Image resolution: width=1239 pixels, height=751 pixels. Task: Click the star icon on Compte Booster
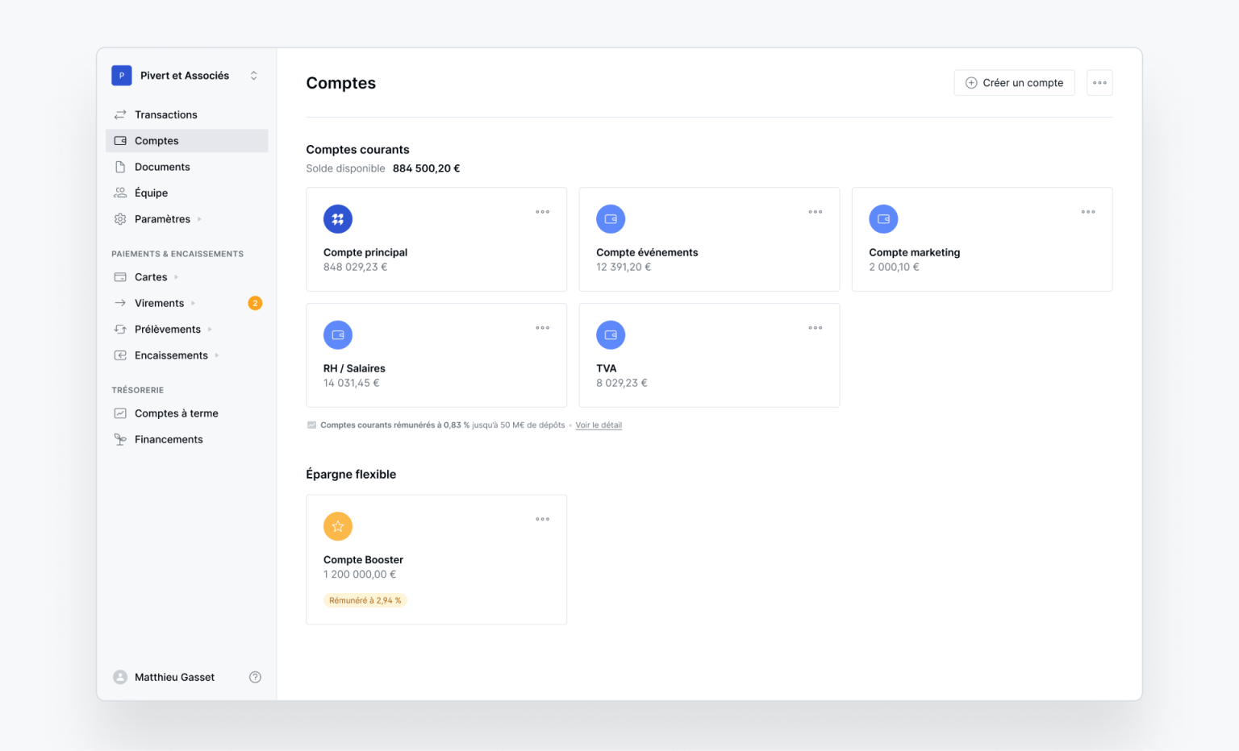tap(338, 526)
